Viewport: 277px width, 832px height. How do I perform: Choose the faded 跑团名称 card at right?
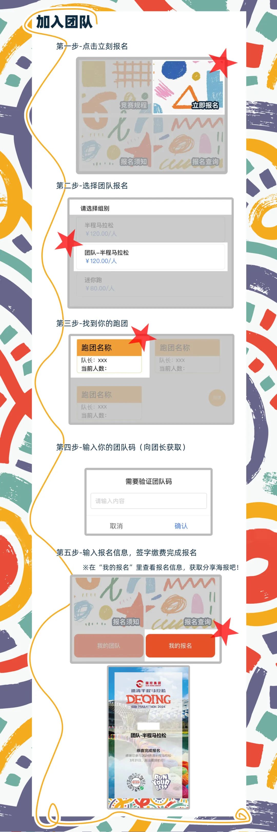[187, 356]
